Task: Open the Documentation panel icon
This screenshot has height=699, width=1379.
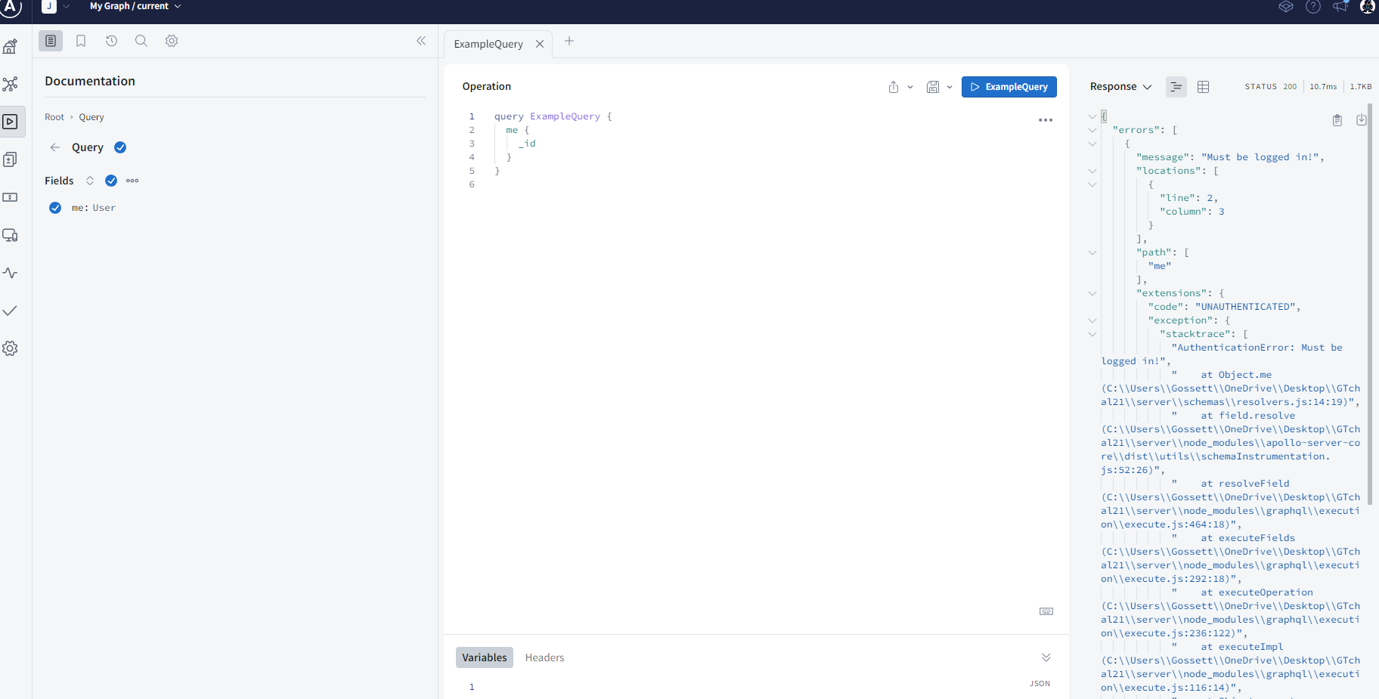Action: coord(51,41)
